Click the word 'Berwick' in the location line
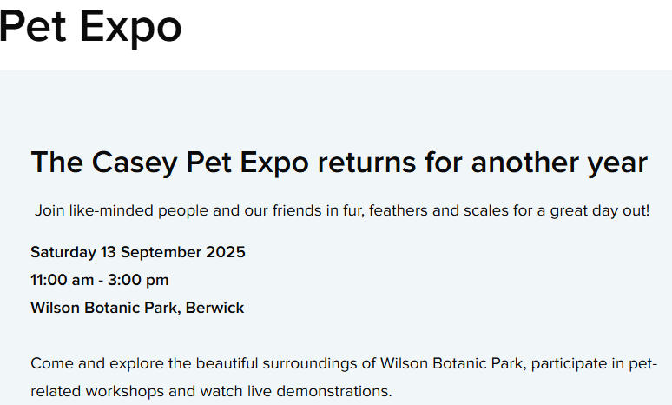672x405 pixels. 215,309
